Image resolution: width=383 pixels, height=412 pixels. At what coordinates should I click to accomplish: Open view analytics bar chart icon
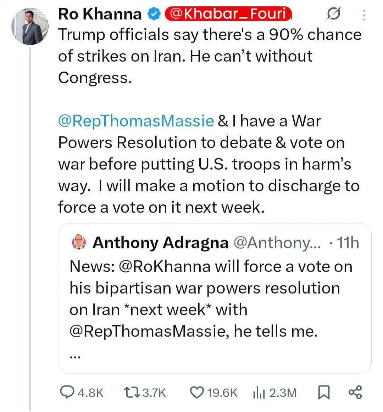[259, 393]
